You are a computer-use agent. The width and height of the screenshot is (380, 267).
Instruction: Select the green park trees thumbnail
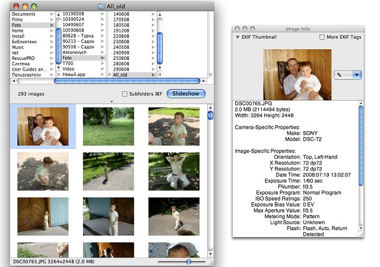108,126
